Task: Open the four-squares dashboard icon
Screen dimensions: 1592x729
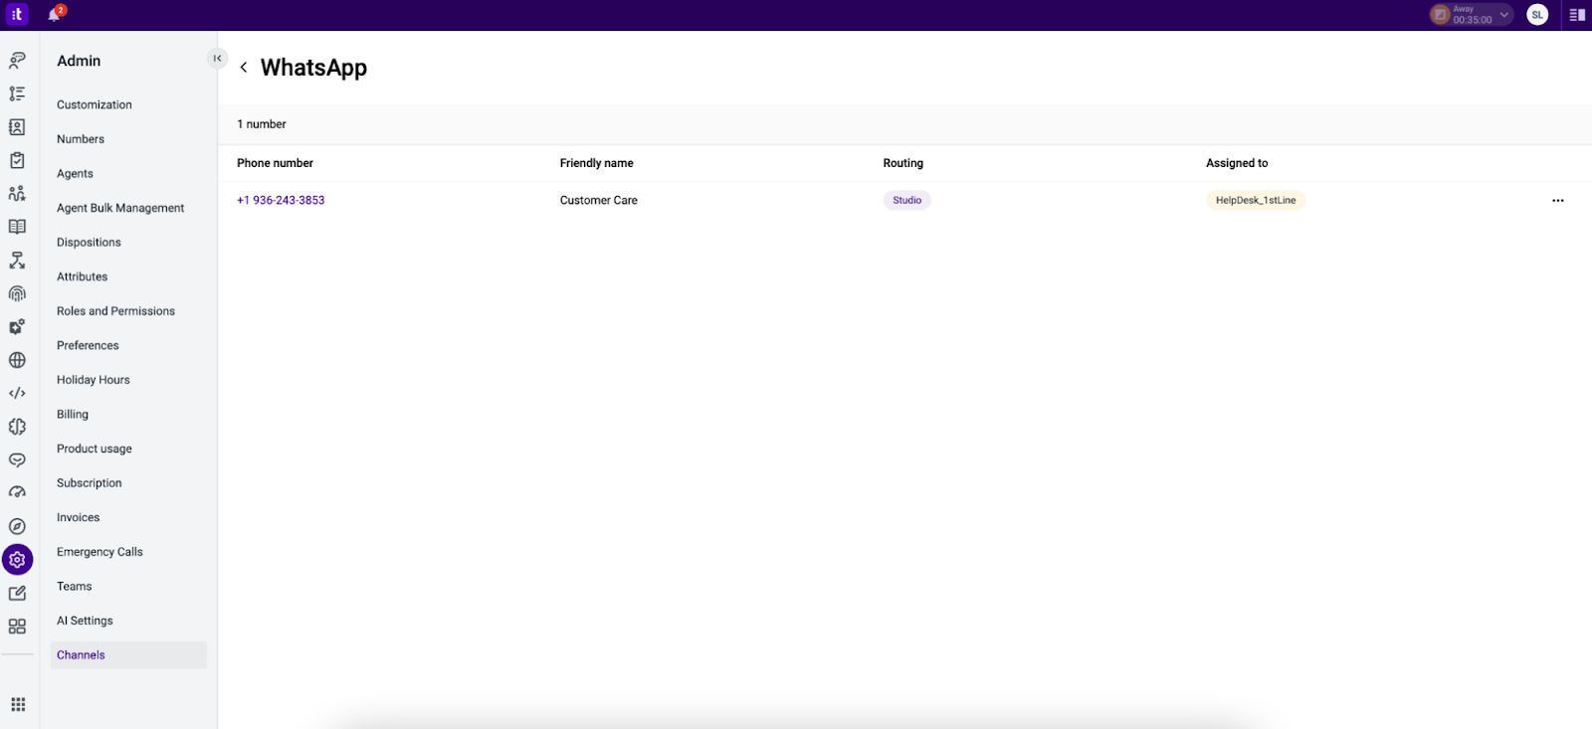Action: point(17,627)
